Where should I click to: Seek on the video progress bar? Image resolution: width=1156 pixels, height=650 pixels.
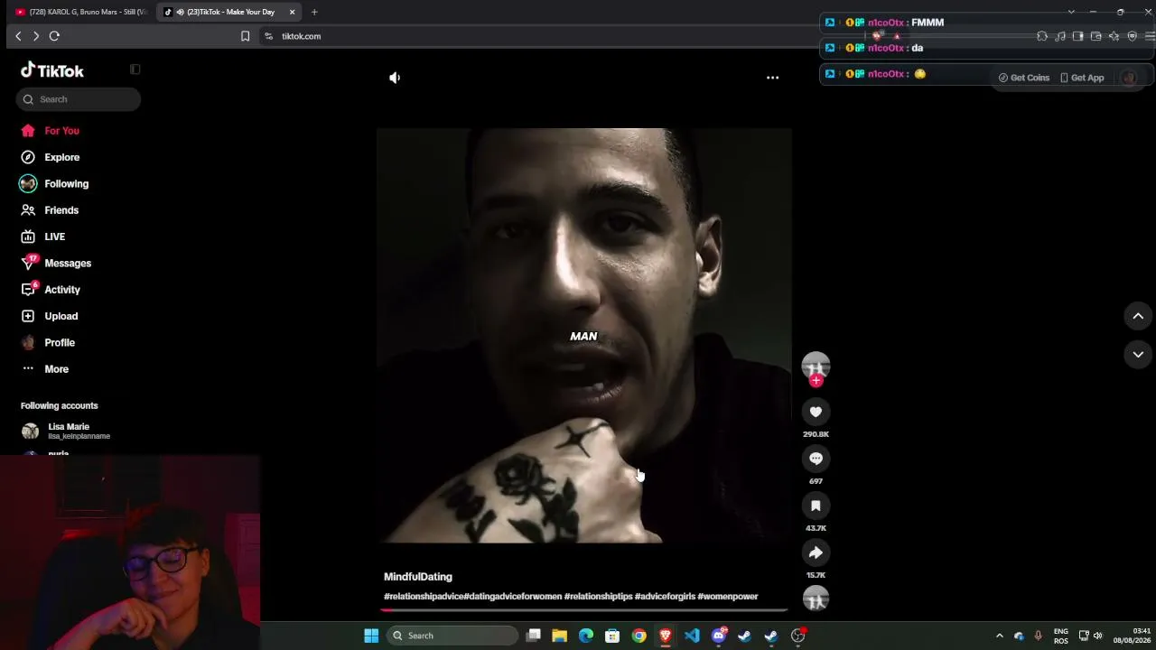[583, 610]
